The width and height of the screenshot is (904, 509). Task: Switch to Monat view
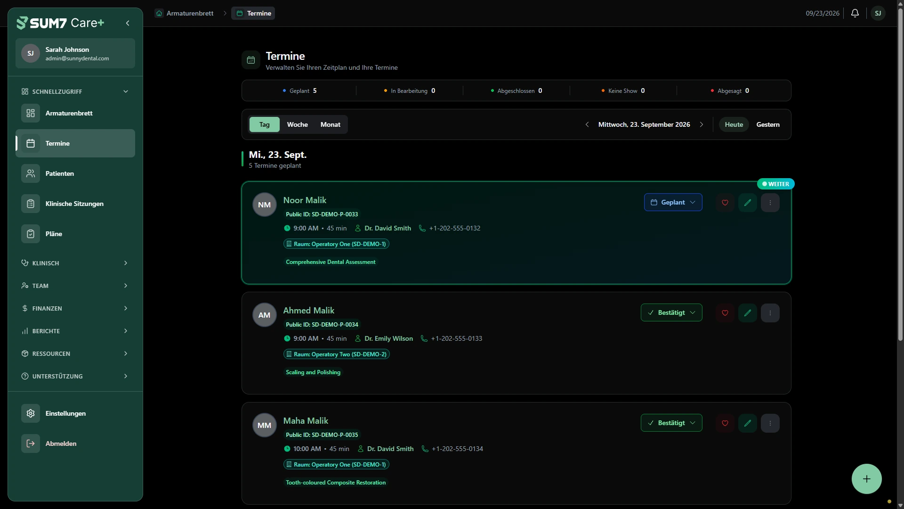[331, 124]
